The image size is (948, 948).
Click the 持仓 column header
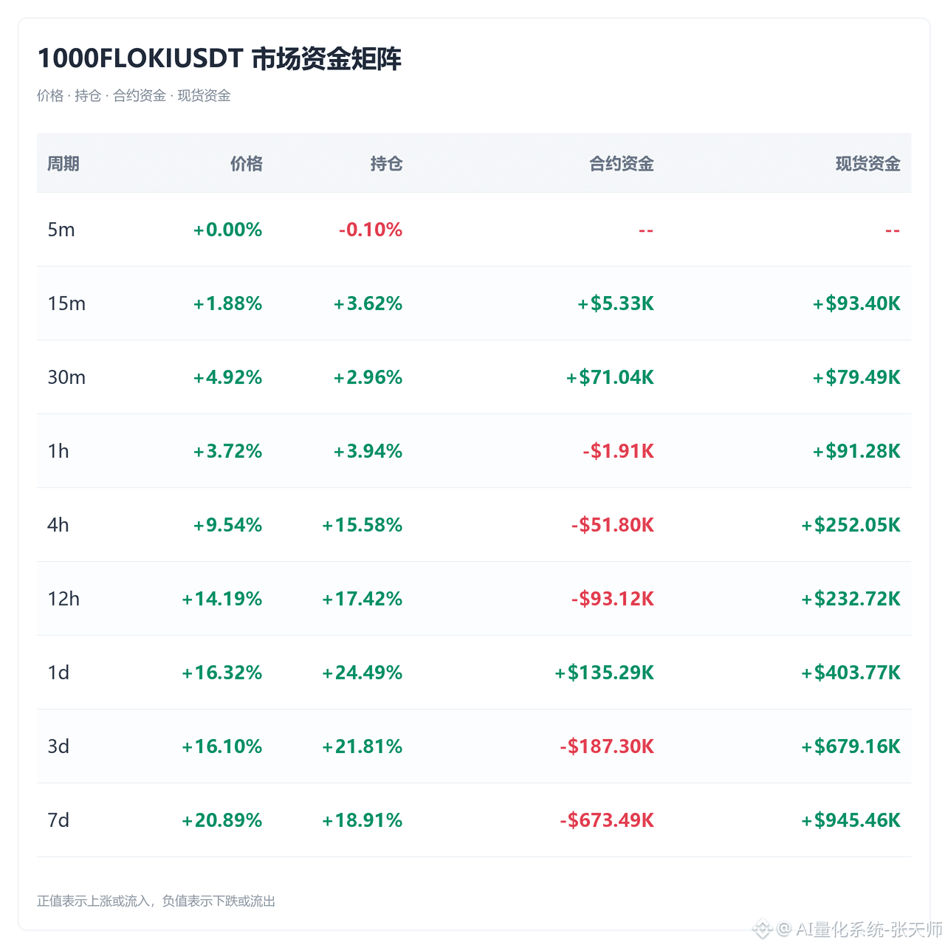(x=387, y=164)
